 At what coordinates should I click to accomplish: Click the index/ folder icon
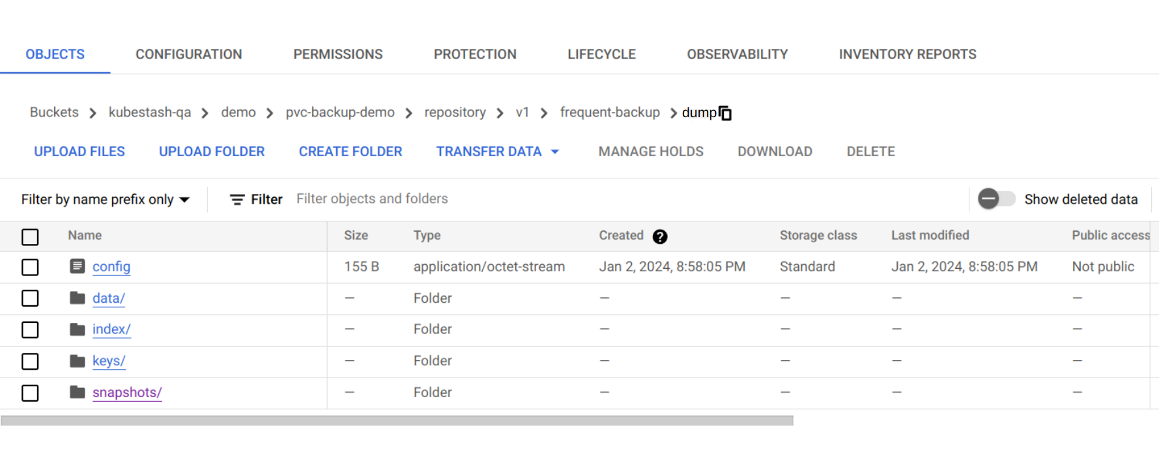pos(78,329)
